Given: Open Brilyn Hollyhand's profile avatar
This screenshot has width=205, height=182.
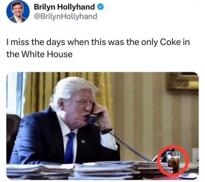Looking at the screenshot, I should (x=18, y=12).
